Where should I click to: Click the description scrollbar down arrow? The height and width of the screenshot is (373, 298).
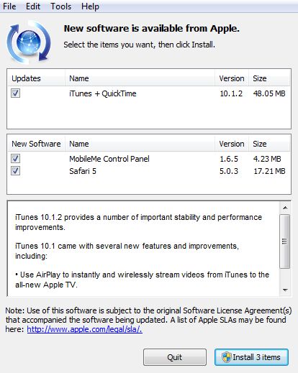[x=285, y=290]
